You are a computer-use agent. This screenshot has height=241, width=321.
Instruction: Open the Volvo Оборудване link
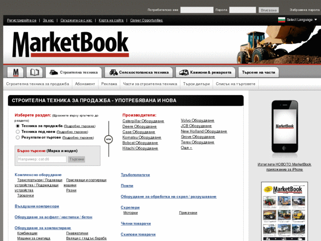click(197, 120)
